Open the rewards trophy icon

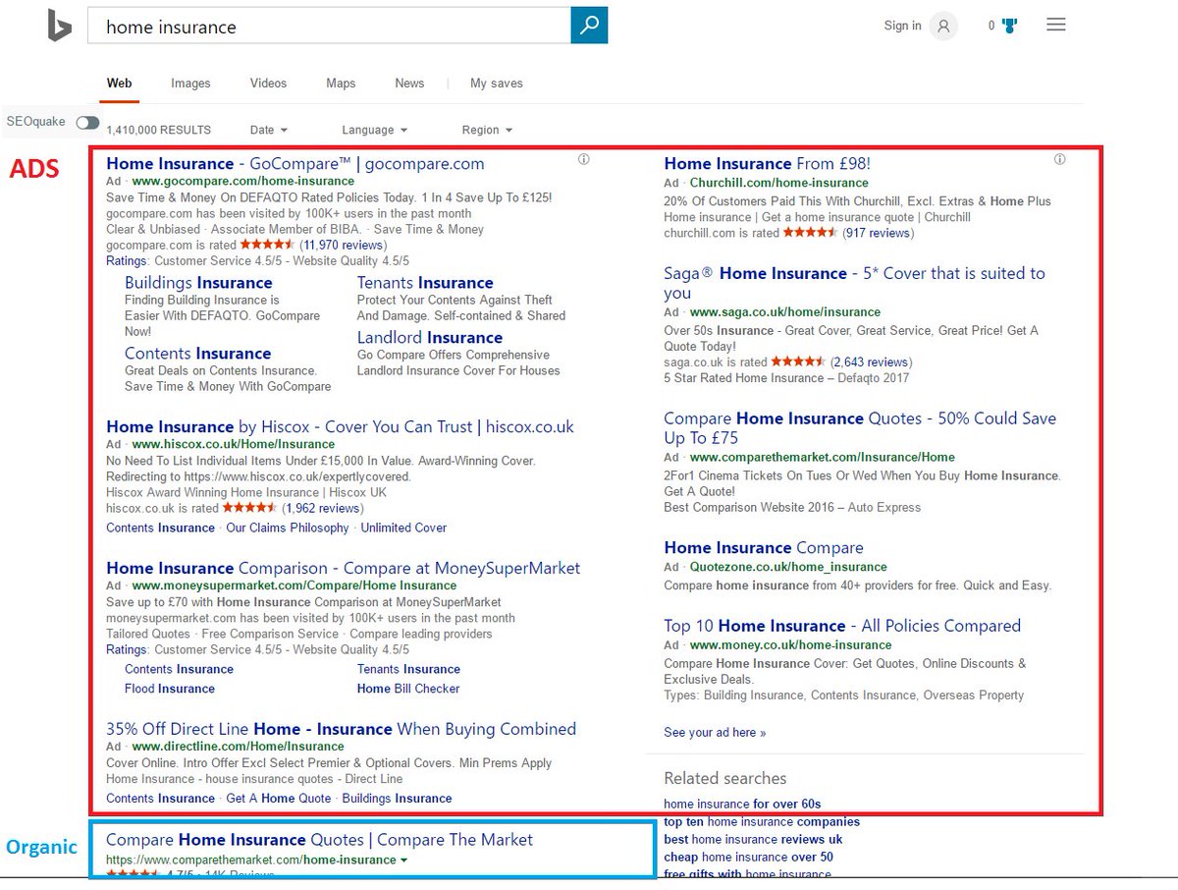point(1009,27)
